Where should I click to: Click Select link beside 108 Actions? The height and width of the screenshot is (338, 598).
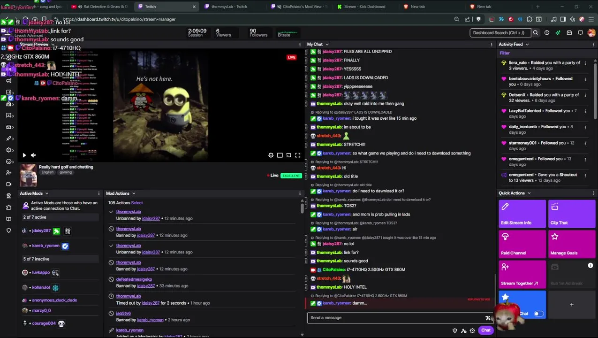[x=137, y=203]
